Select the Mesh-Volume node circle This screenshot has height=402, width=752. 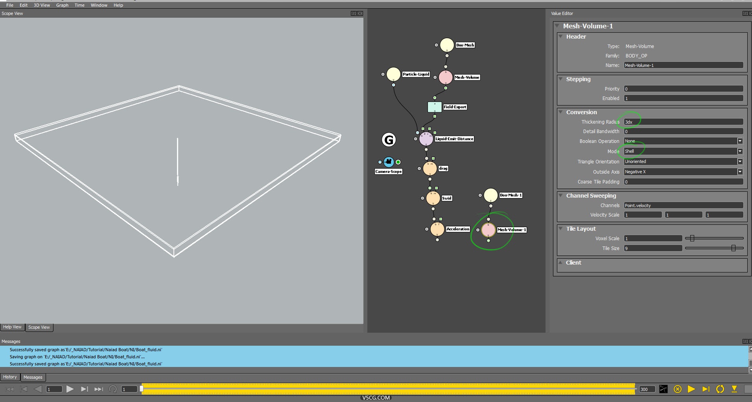(x=446, y=77)
